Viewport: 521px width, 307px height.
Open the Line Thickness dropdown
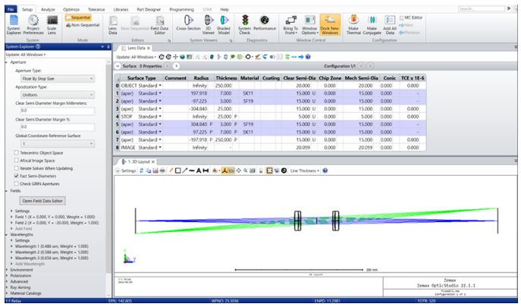[304, 171]
